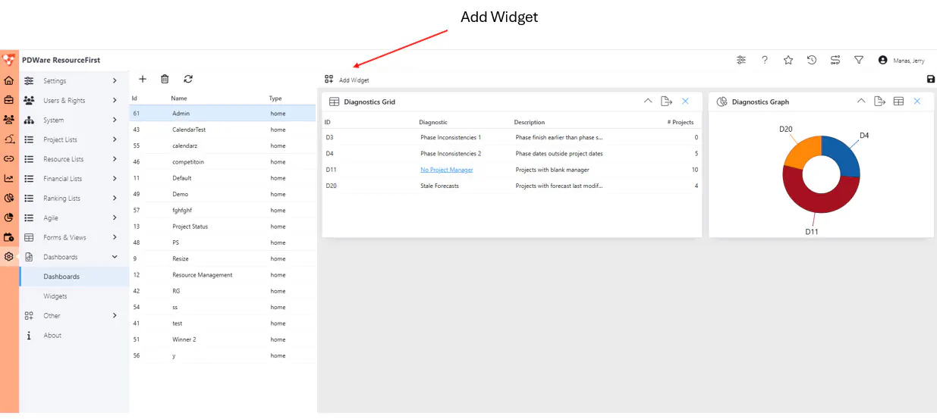Delete the selected dashboard with the trash icon
This screenshot has width=937, height=419.
[x=165, y=79]
